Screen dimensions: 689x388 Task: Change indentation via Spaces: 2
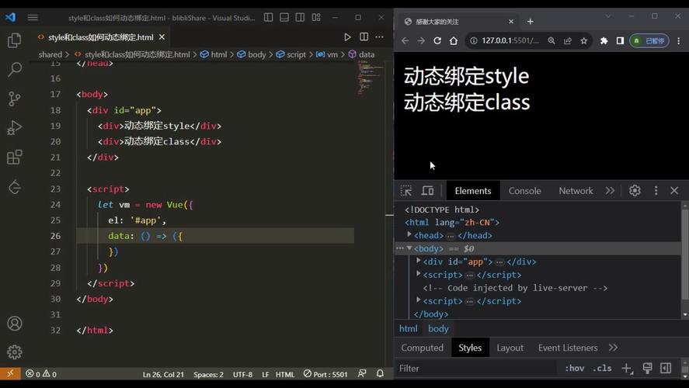(x=208, y=374)
